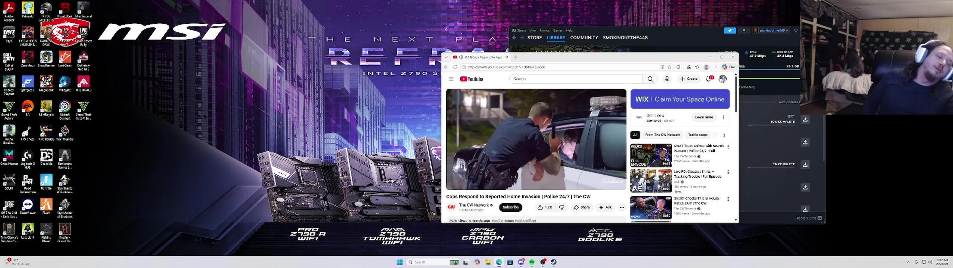Open Adobe Acrobat desktop shortcut
953x268 pixels.
9,11
